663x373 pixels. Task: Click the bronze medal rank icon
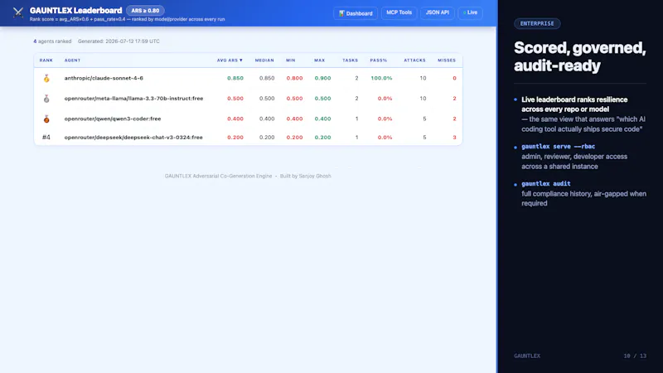(x=46, y=119)
